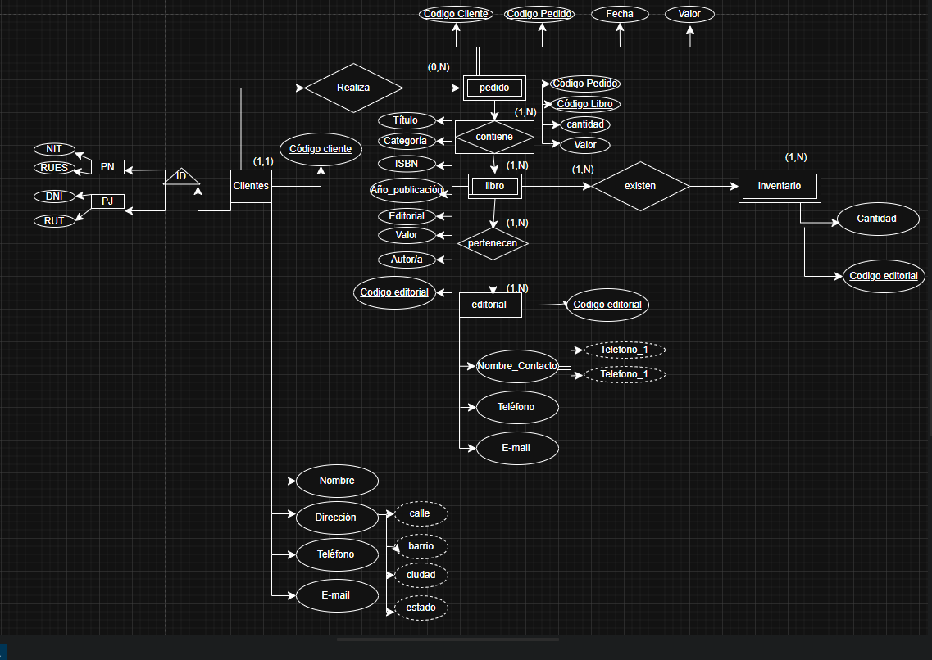Select the Fecha attribute ellipse
This screenshot has height=660, width=932.
pyautogui.click(x=620, y=14)
